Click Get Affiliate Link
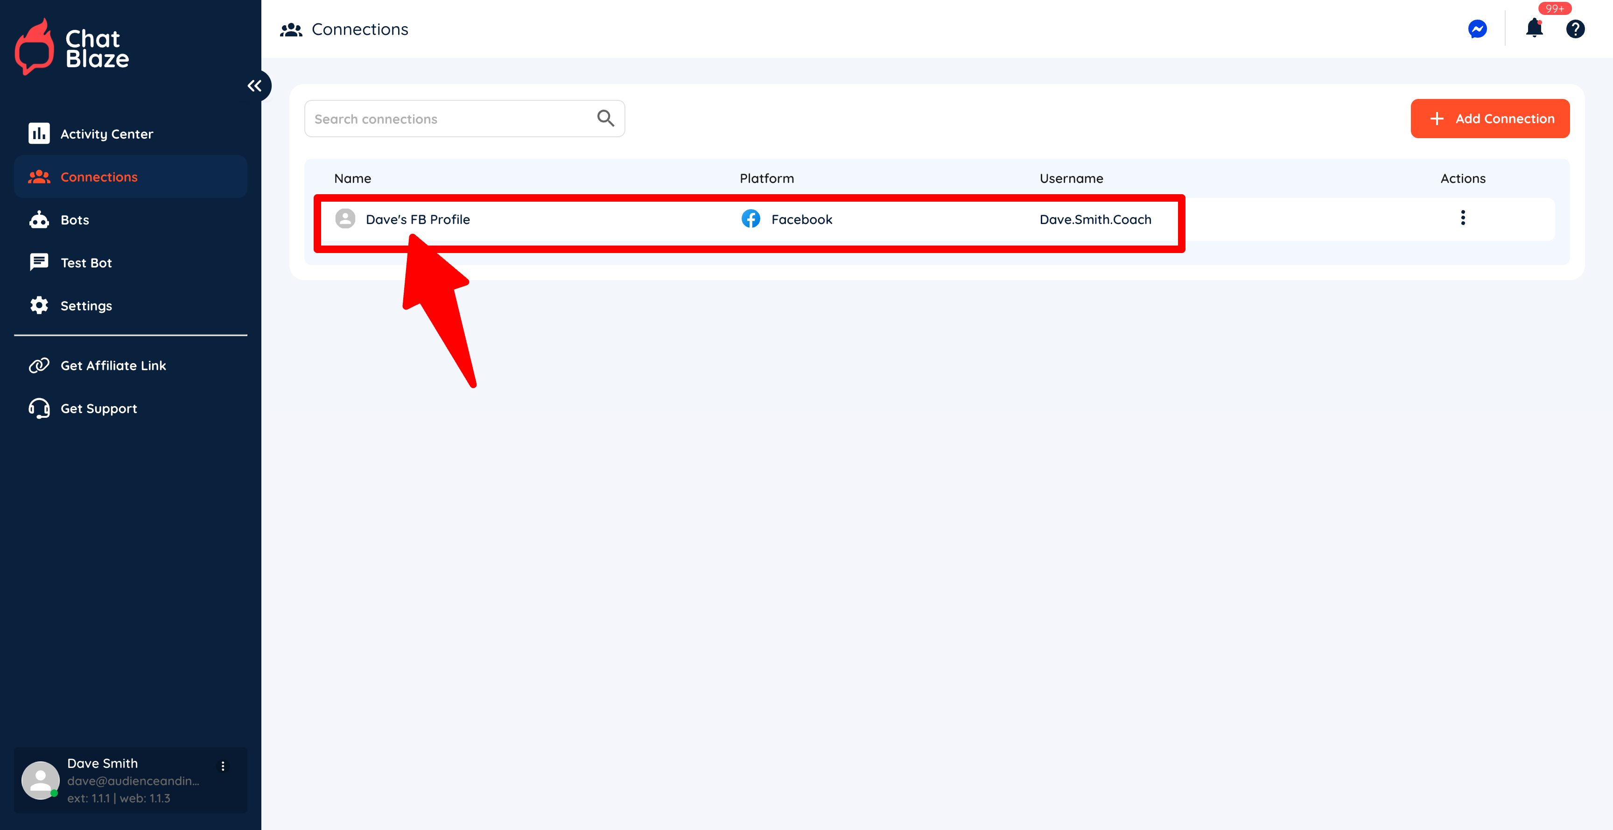Image resolution: width=1613 pixels, height=830 pixels. tap(112, 365)
